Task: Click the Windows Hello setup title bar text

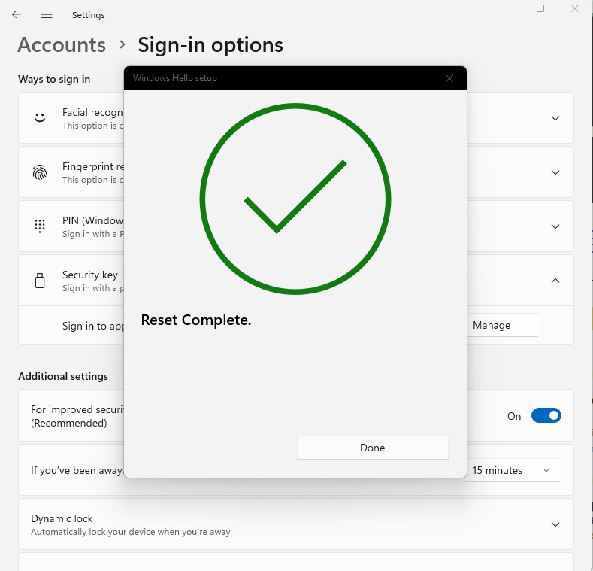Action: pos(174,78)
